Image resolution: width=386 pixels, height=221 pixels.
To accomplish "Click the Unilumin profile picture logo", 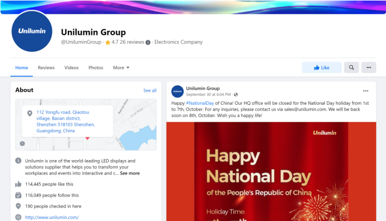I will coord(32,31).
